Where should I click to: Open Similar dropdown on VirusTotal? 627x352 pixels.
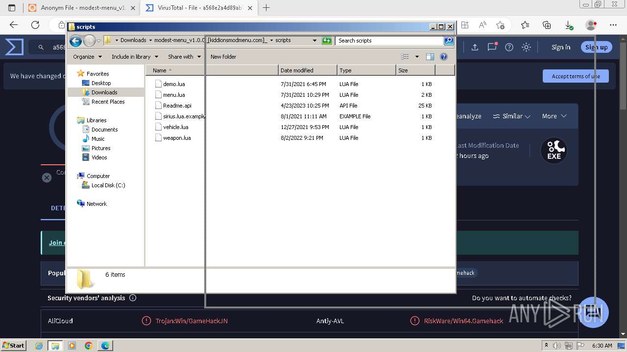[511, 116]
